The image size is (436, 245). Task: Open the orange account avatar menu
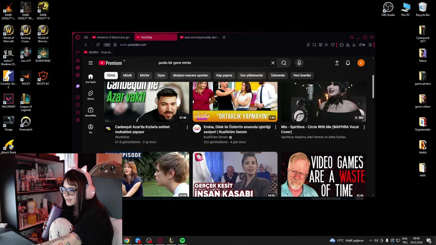coord(361,63)
